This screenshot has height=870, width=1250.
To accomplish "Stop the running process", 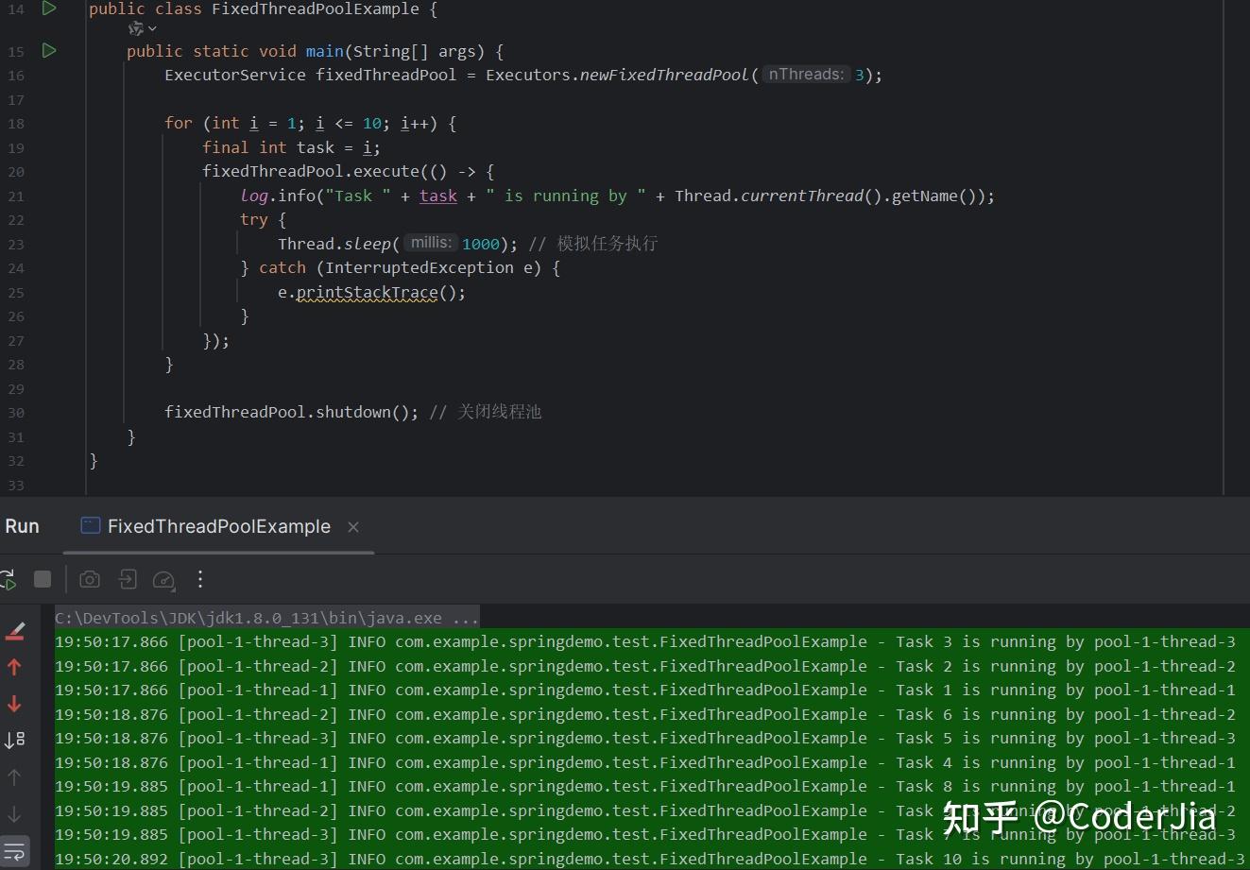I will (43, 579).
